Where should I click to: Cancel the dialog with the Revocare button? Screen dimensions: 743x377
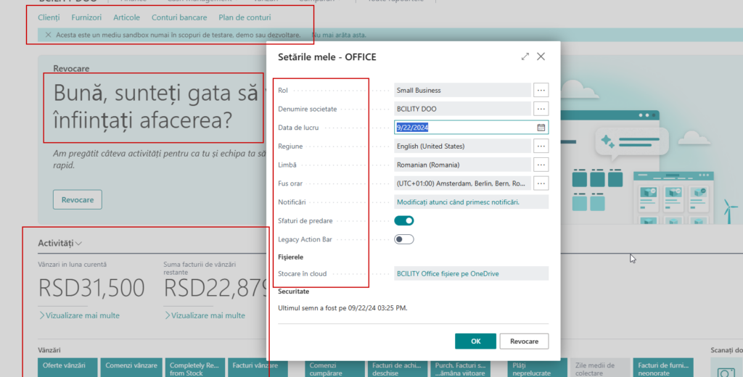[x=524, y=341]
